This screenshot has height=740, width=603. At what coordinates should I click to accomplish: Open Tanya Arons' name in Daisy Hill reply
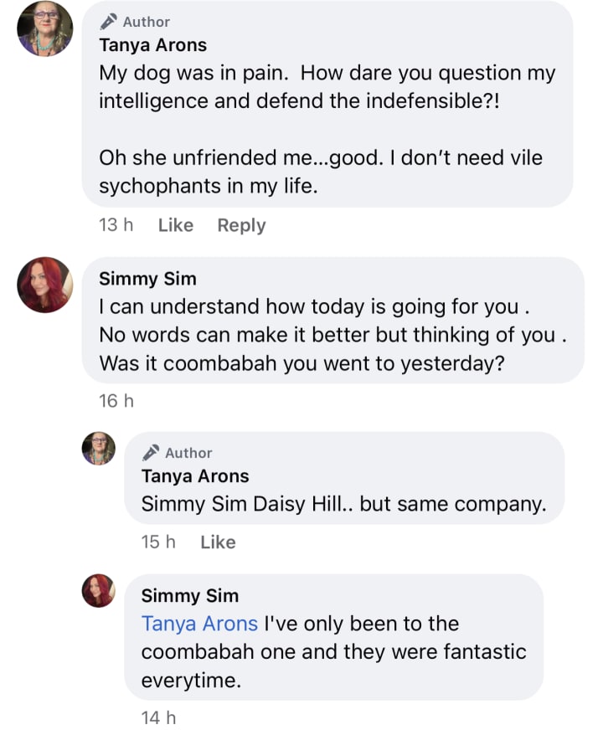195,476
